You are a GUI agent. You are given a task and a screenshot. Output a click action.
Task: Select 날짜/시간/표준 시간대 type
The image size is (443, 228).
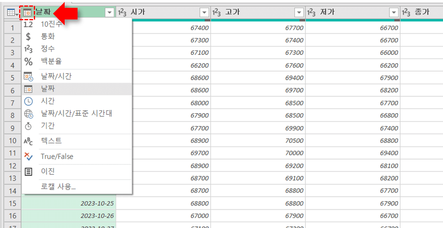(77, 114)
